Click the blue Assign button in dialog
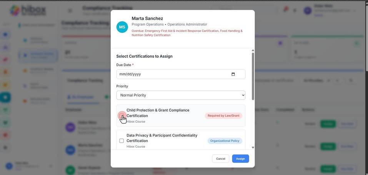 (x=241, y=159)
